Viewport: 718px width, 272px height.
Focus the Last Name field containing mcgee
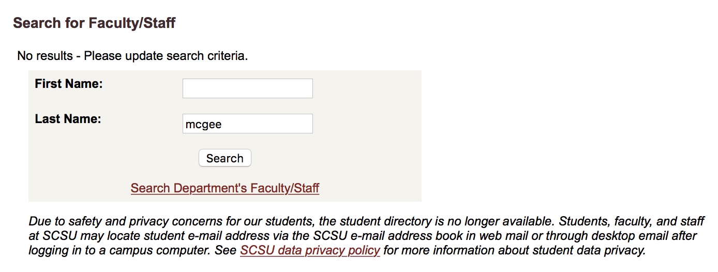(x=248, y=124)
